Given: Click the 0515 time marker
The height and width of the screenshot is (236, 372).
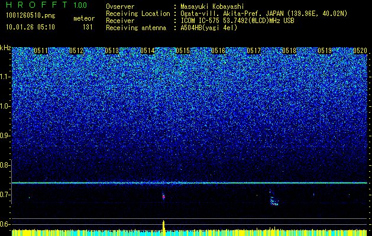Looking at the screenshot, I should click(183, 51).
